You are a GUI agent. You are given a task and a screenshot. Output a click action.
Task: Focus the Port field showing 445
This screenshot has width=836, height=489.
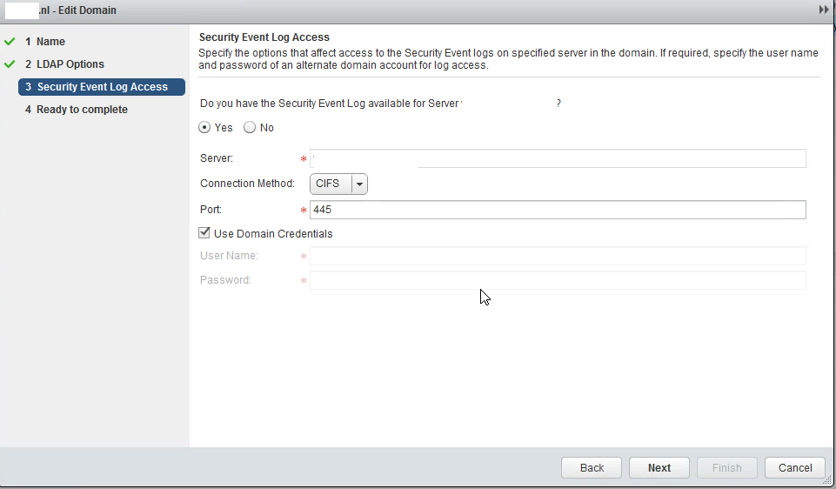558,210
